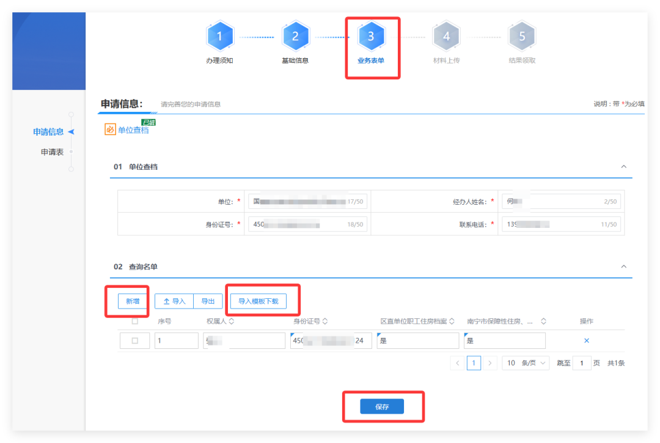Select step 3 业务表单 hexagon icon
660x443 pixels.
coord(371,37)
